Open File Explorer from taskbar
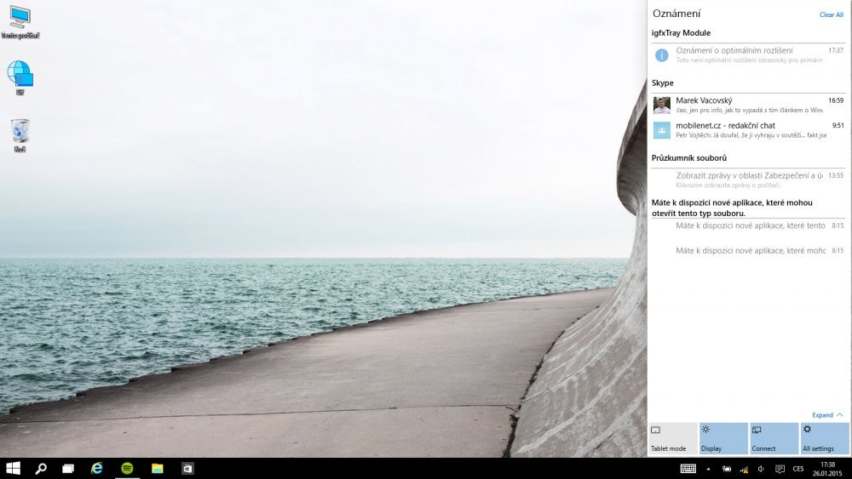 (x=157, y=468)
